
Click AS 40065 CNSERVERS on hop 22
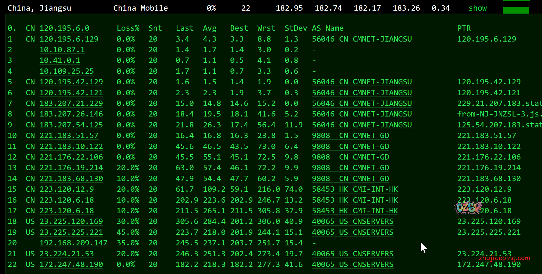click(x=352, y=265)
